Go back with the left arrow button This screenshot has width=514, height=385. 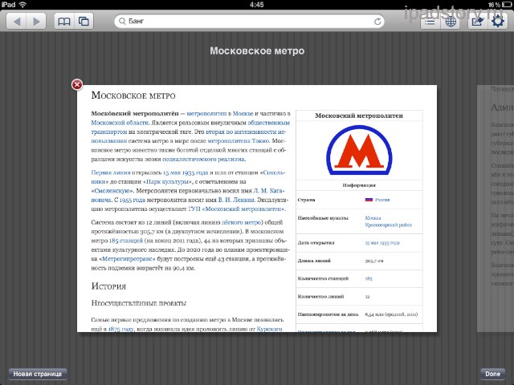(16, 22)
